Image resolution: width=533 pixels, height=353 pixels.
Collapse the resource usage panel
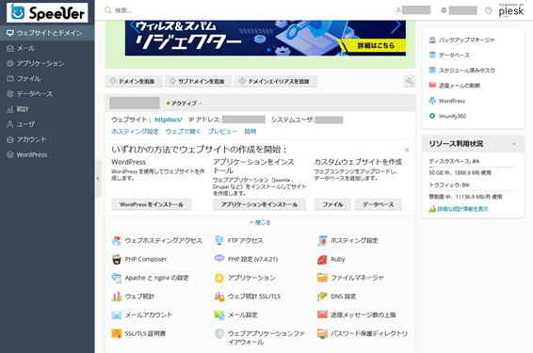514,144
